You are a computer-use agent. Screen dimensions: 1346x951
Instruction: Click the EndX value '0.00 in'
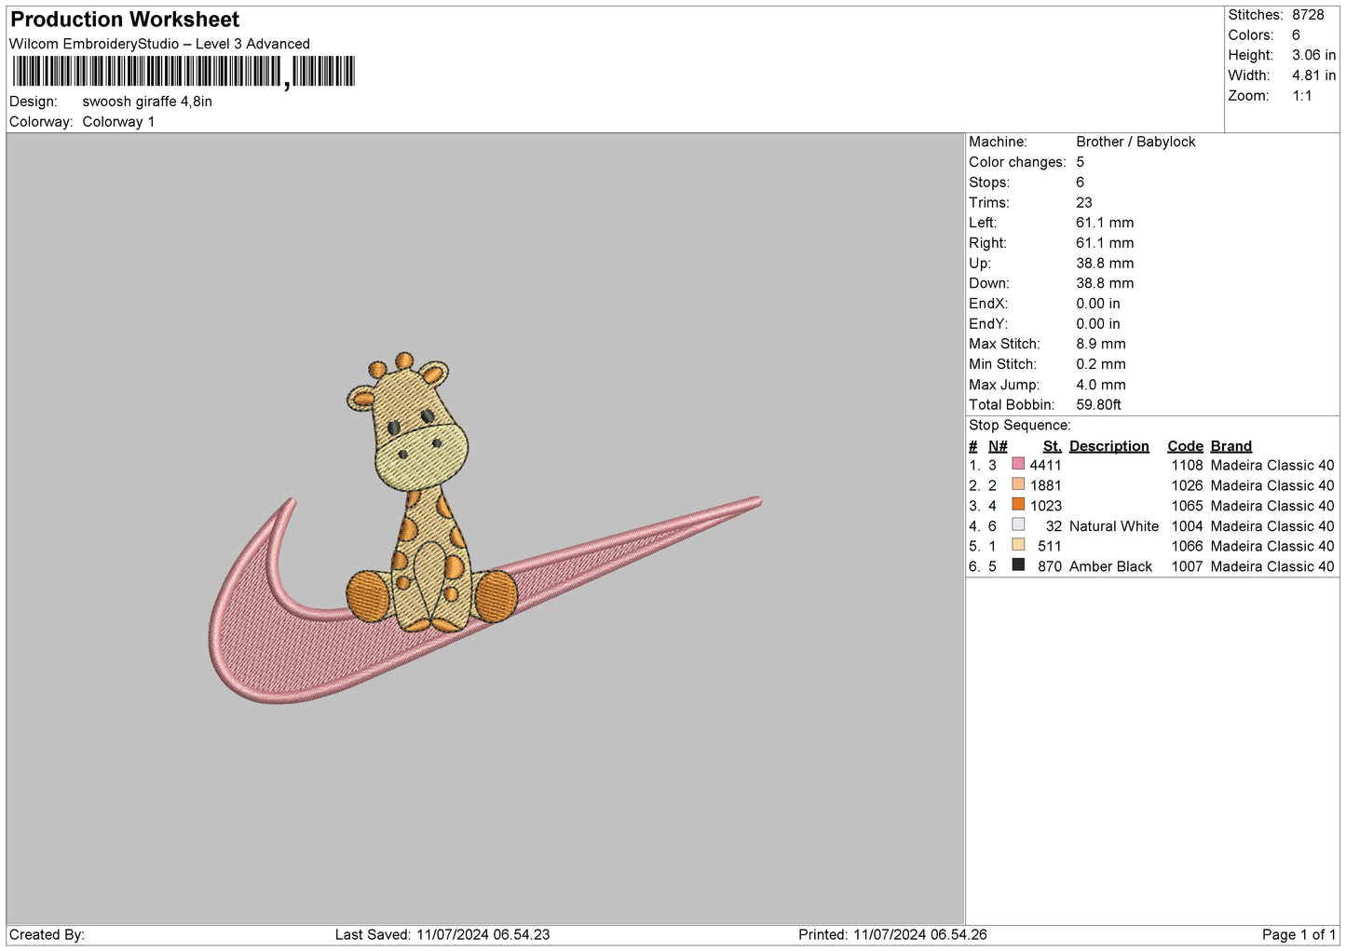pos(1098,304)
